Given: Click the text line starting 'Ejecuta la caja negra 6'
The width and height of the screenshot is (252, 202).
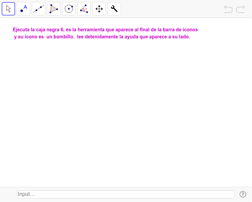Looking at the screenshot, I should [x=105, y=30].
